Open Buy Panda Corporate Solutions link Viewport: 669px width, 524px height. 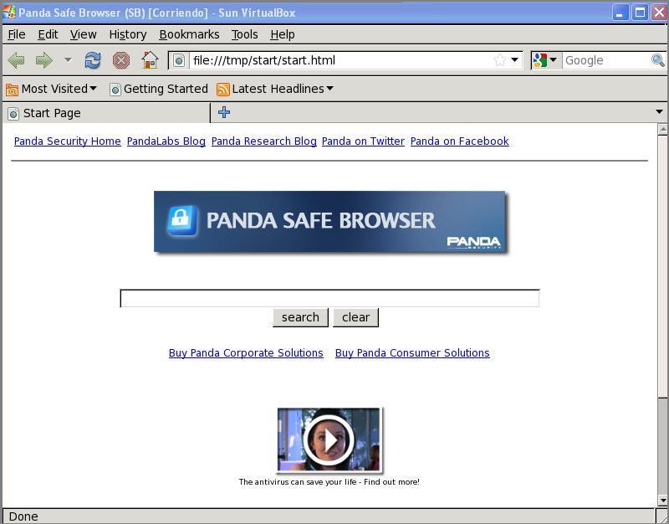click(x=246, y=352)
